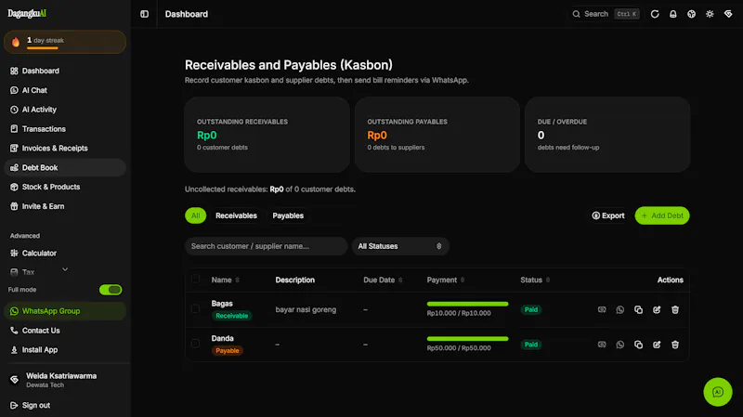Click the Add Debt button
The height and width of the screenshot is (417, 743).
tap(662, 215)
